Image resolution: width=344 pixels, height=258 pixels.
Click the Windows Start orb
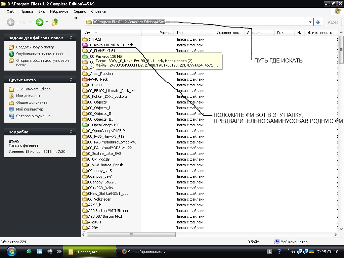coord(11,252)
